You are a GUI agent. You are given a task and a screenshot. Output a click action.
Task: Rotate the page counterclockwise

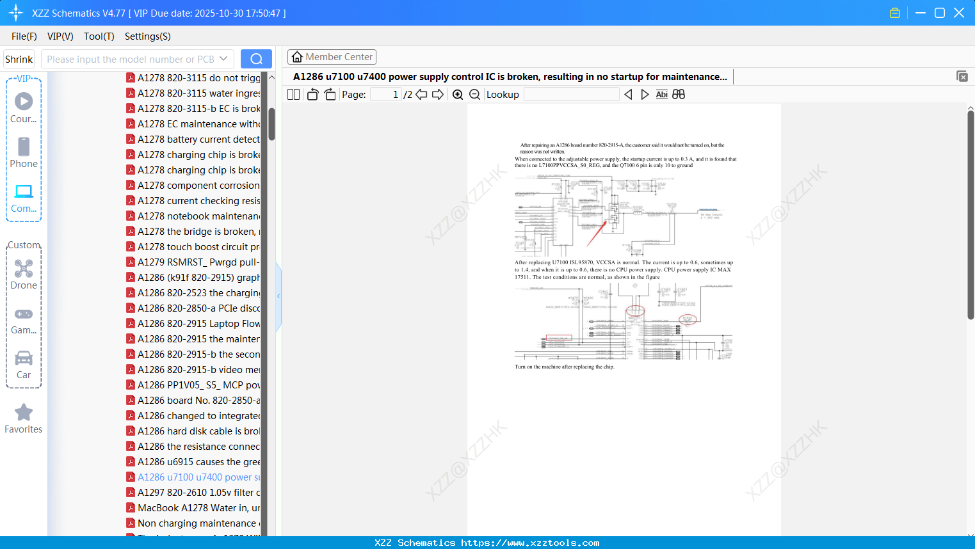tap(312, 94)
